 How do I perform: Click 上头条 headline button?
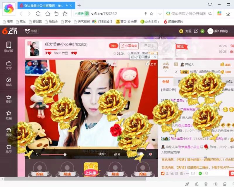pos(91,169)
